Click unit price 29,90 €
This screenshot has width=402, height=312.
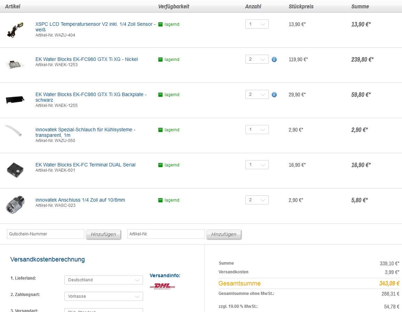pyautogui.click(x=297, y=95)
